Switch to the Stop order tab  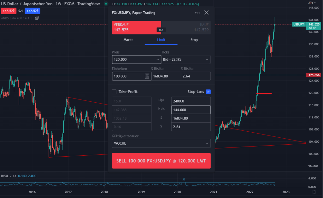point(194,40)
